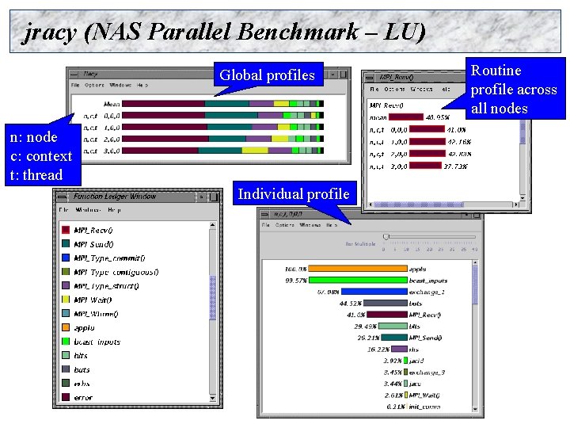Image resolution: width=570 pixels, height=428 pixels.
Task: Click the maroon error color swatch
Action: [66, 397]
